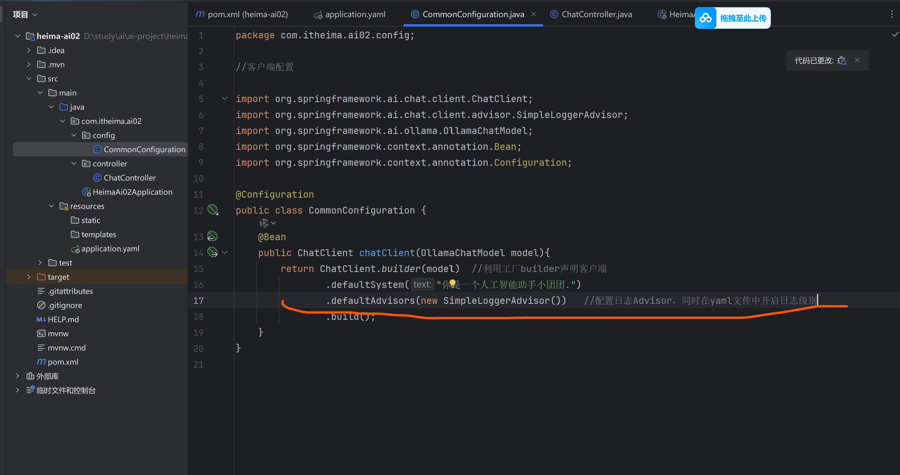The height and width of the screenshot is (475, 900).
Task: Click the bean navigation gutter icon on line 13
Action: [212, 236]
